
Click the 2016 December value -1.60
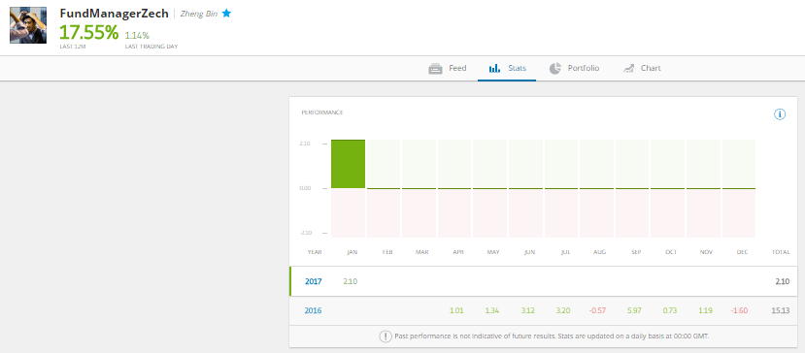click(x=739, y=310)
